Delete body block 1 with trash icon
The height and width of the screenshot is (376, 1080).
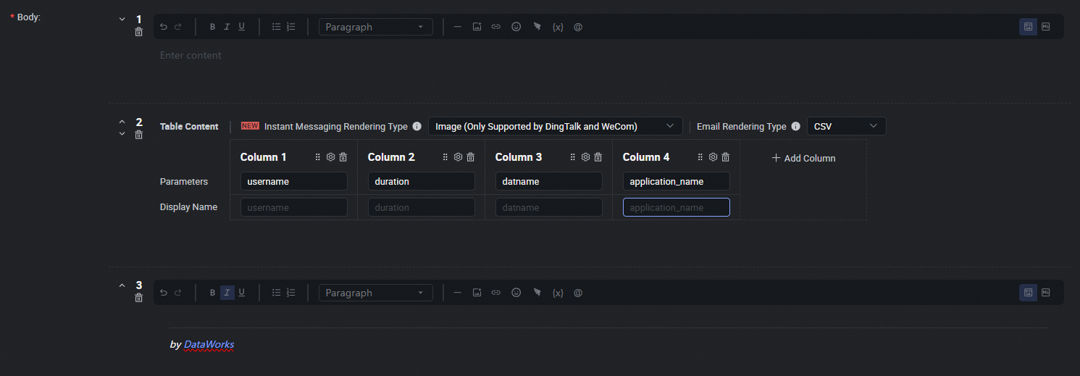(x=139, y=32)
